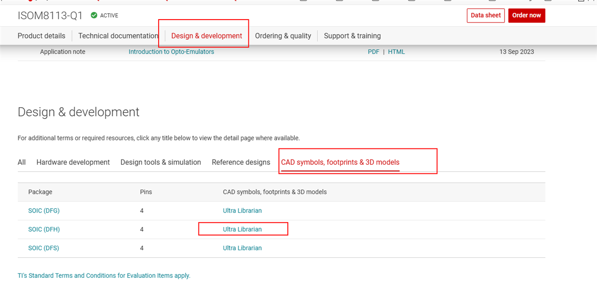Open SOIC (DFH) package link
Screen dimensions: 597x296
(44, 229)
